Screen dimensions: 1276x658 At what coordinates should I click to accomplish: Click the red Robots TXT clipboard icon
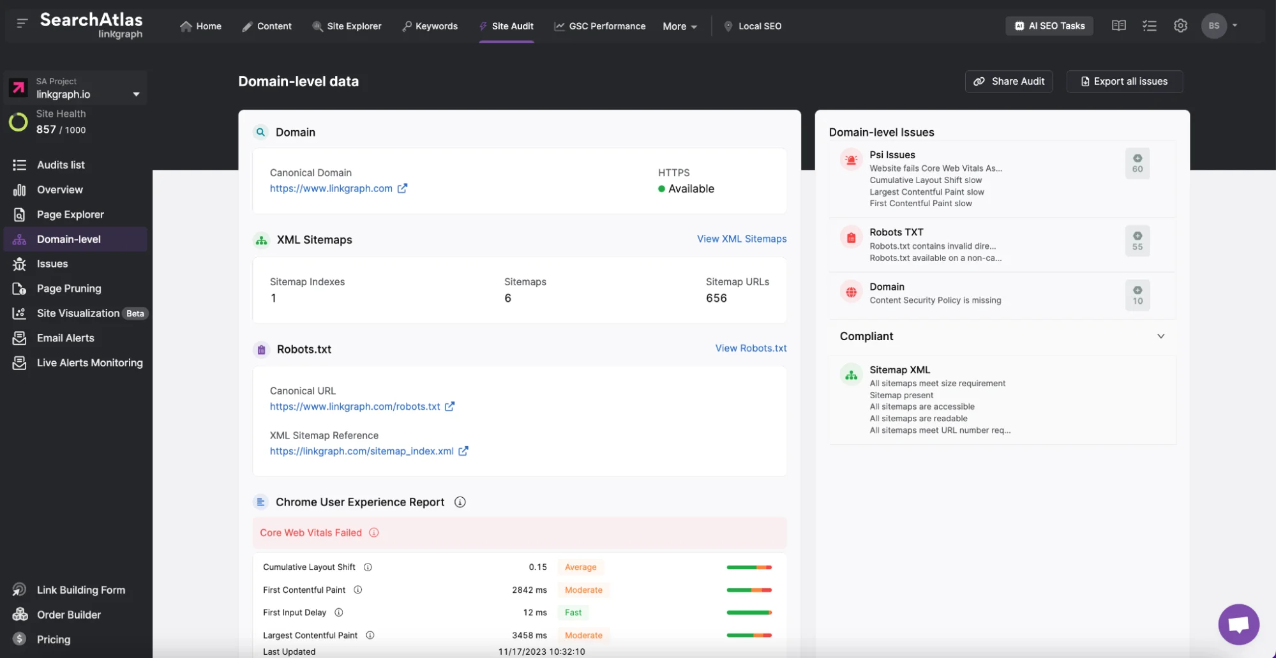[851, 237]
